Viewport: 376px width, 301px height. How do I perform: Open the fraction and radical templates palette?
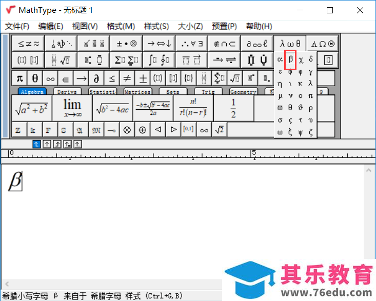(61, 60)
